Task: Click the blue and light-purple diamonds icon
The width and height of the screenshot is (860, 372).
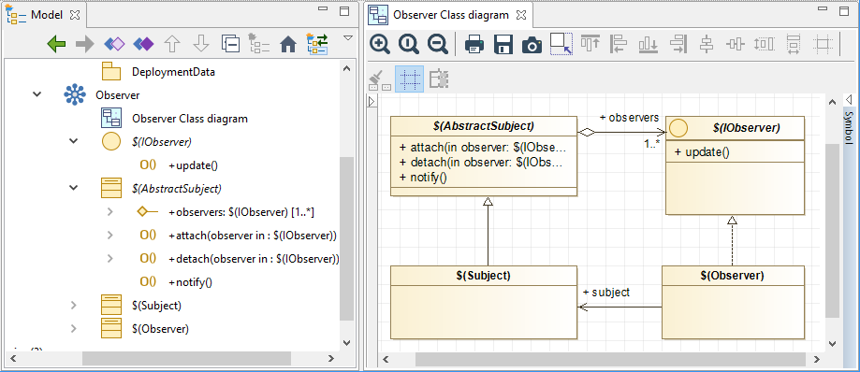Action: [114, 44]
